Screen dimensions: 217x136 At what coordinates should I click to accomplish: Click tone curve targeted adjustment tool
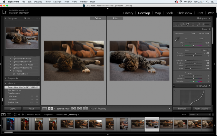[x=175, y=91]
